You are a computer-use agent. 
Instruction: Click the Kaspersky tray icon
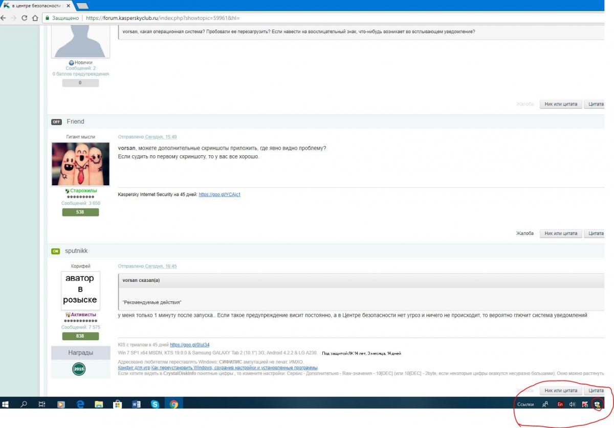(x=585, y=404)
